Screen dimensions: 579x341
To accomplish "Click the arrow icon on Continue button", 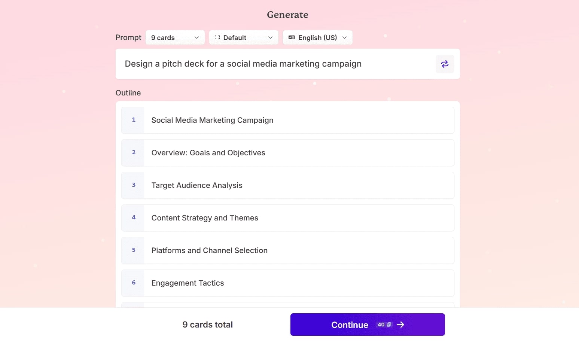I will (400, 325).
